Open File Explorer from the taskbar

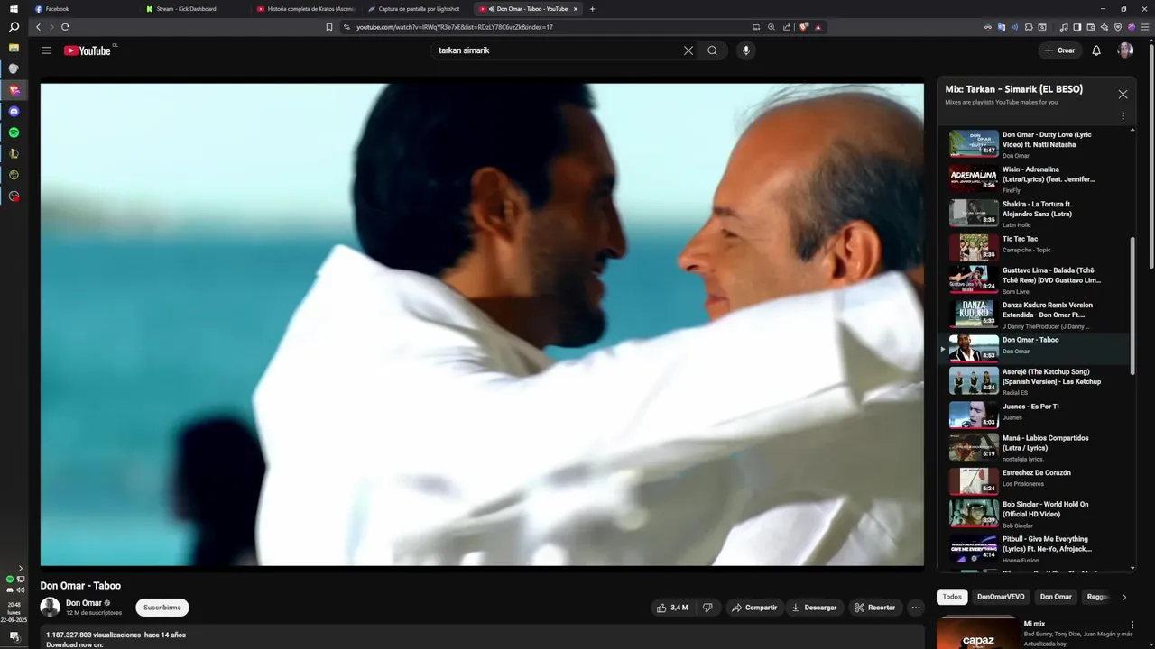(14, 48)
